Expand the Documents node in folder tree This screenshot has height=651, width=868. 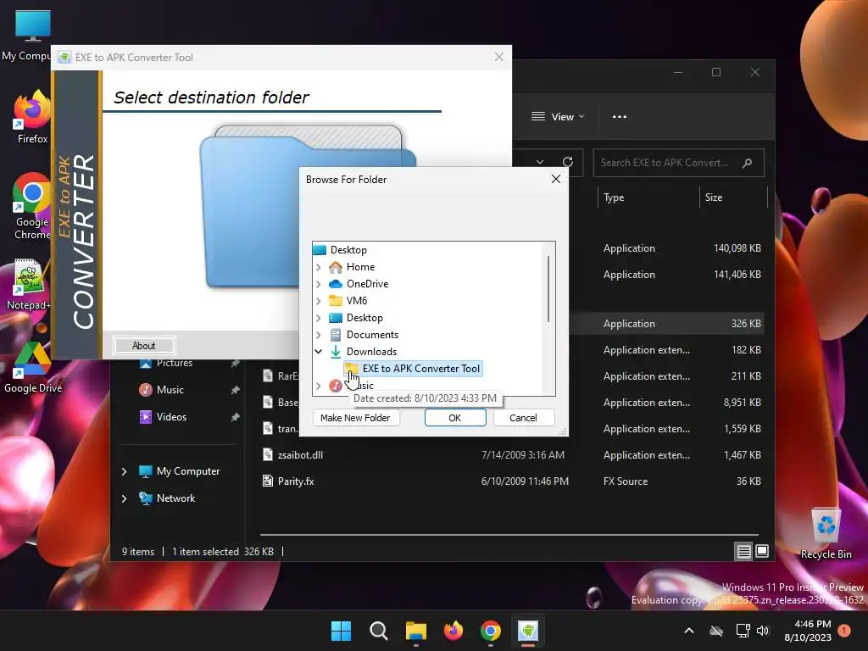click(319, 335)
